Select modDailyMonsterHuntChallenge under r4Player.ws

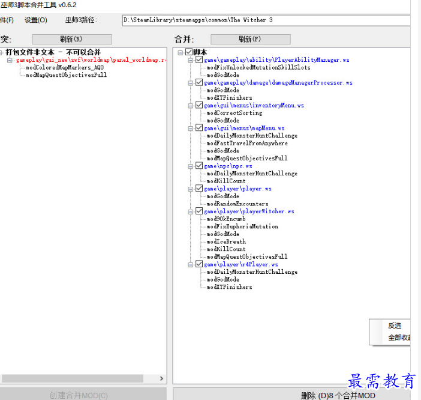252,272
